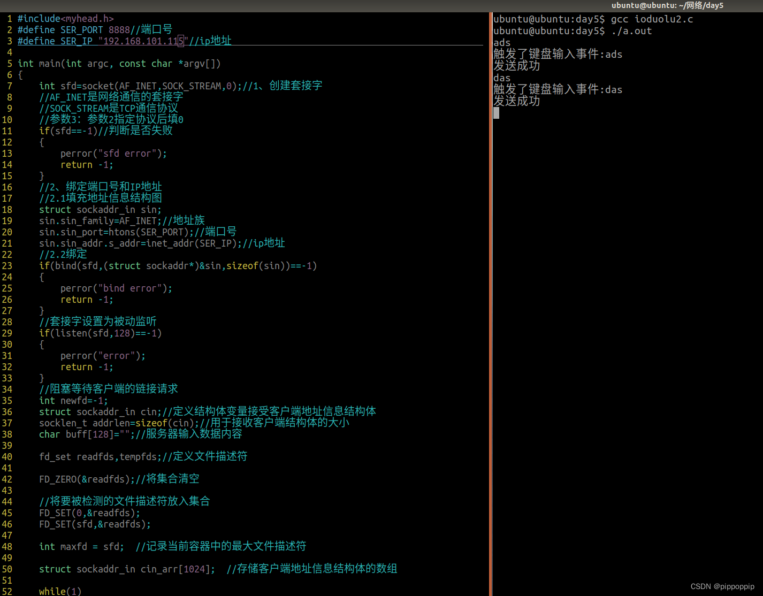Image resolution: width=763 pixels, height=596 pixels.
Task: Click the terminal cursor block
Action: (x=496, y=113)
